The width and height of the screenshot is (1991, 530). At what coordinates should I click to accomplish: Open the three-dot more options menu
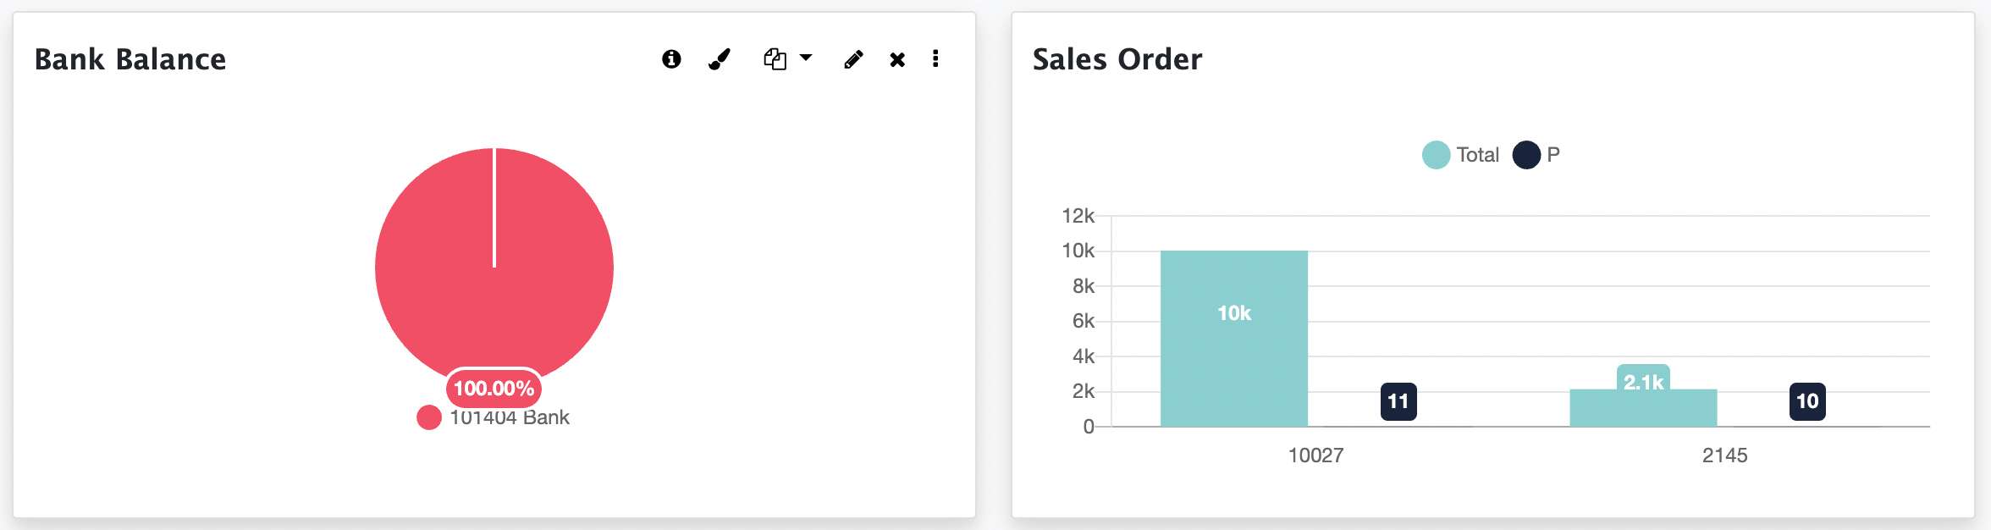click(x=935, y=58)
